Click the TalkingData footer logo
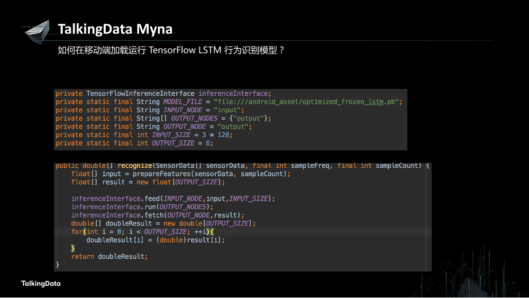Viewport: 529px width, 298px height. pos(41,284)
